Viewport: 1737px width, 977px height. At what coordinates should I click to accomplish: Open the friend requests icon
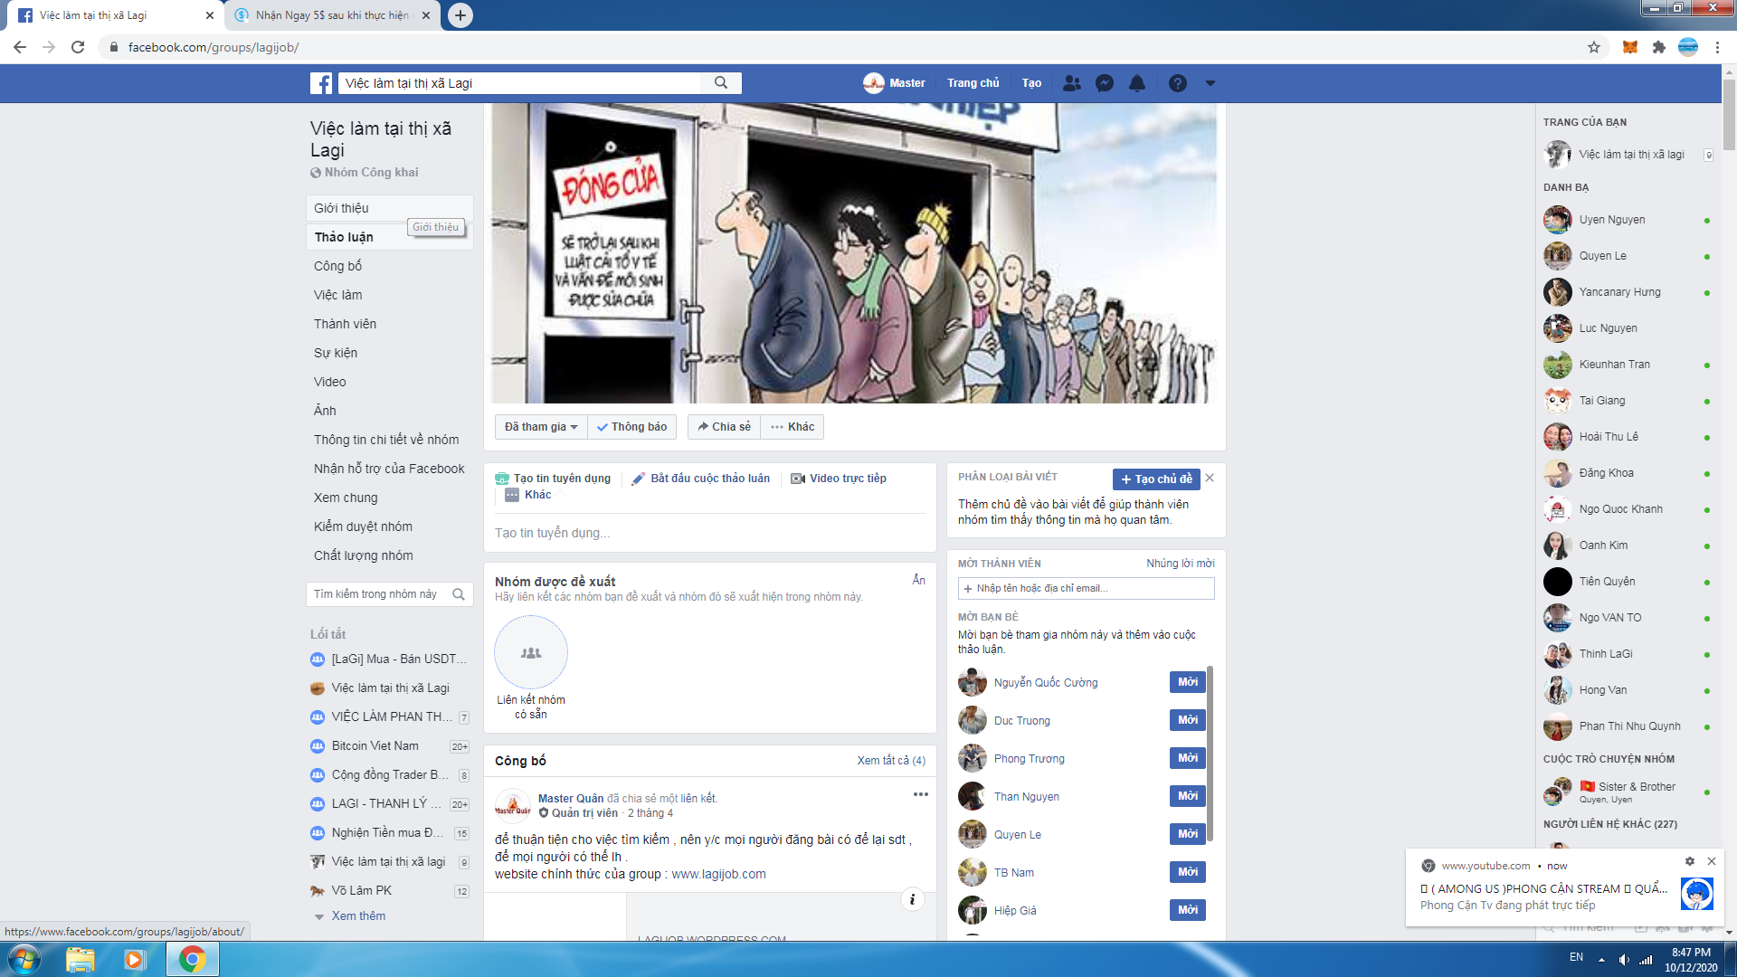[1072, 83]
